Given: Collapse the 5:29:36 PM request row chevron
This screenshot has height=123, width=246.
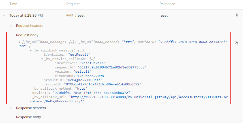Looking at the screenshot, I should coord(4,16).
